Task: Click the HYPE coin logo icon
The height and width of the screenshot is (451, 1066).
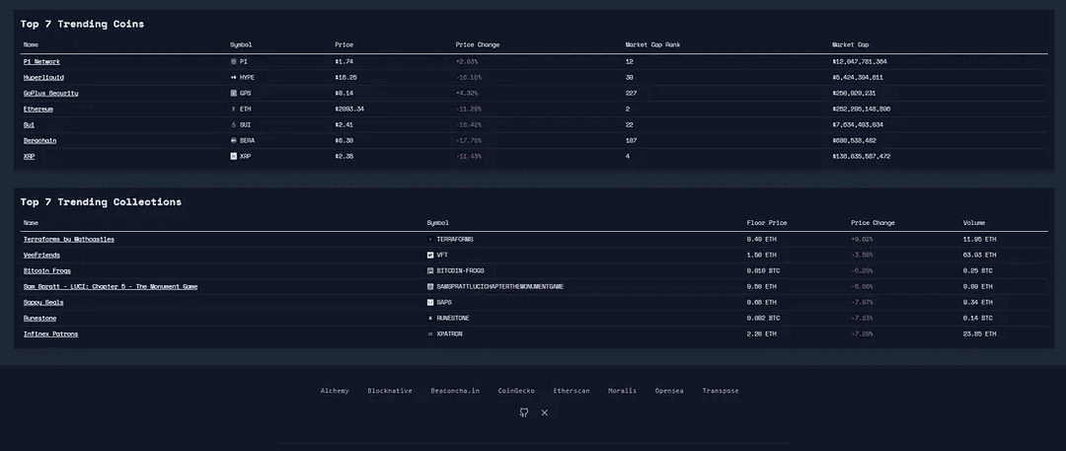Action: click(x=234, y=77)
